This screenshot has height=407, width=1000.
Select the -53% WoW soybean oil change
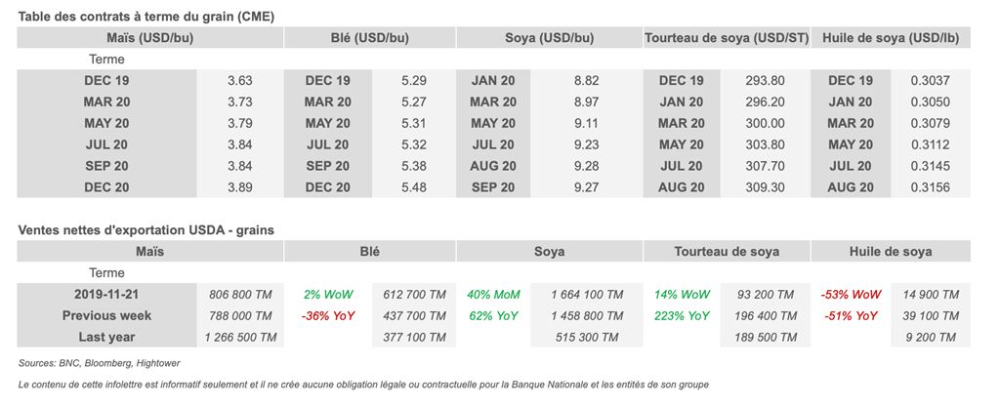click(852, 295)
